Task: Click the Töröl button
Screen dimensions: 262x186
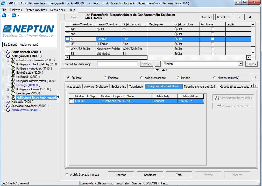Action: tap(179, 175)
